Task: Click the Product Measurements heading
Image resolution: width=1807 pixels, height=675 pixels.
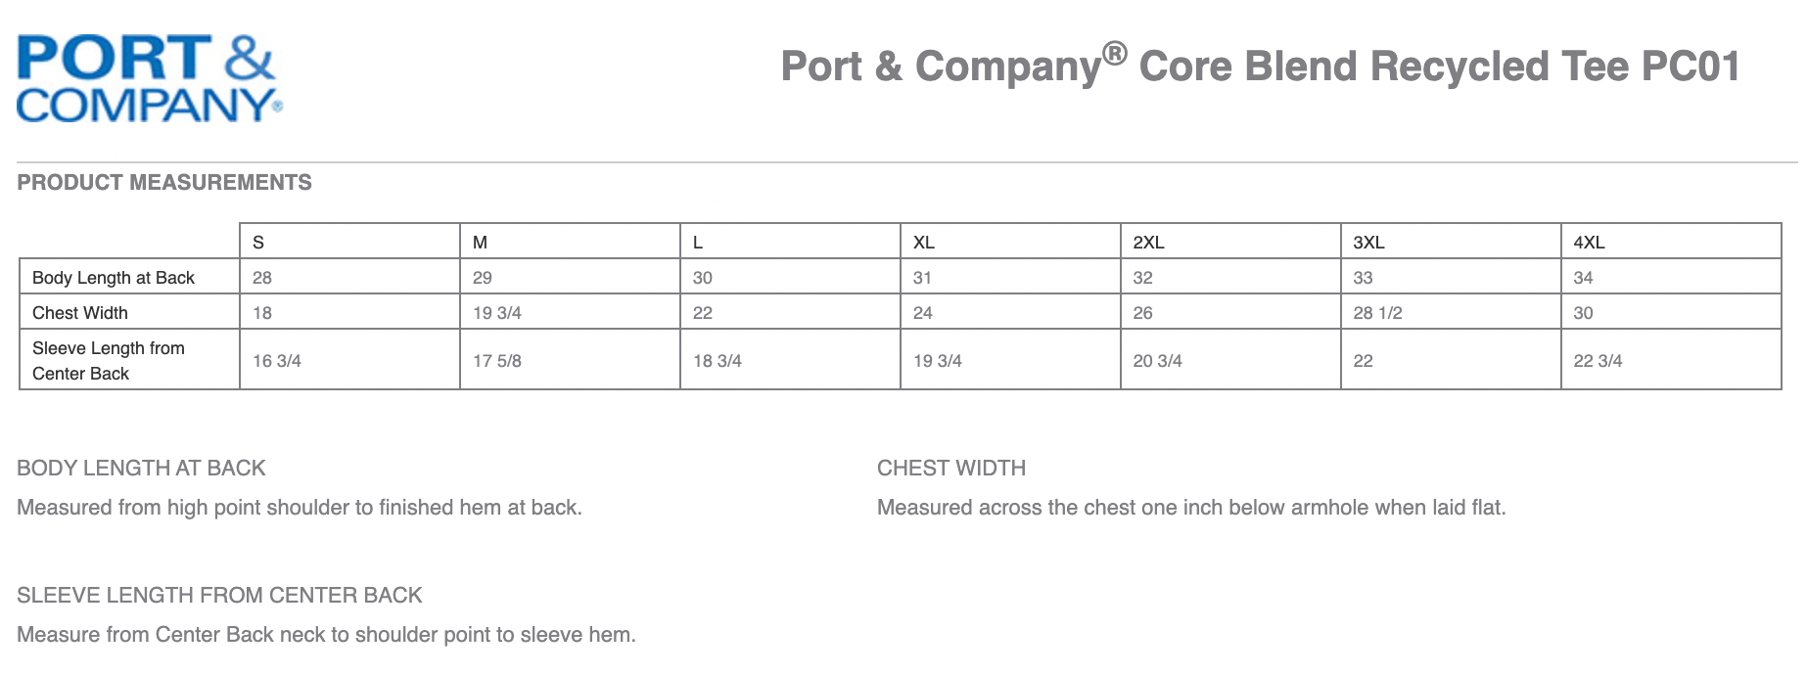Action: coord(164,183)
